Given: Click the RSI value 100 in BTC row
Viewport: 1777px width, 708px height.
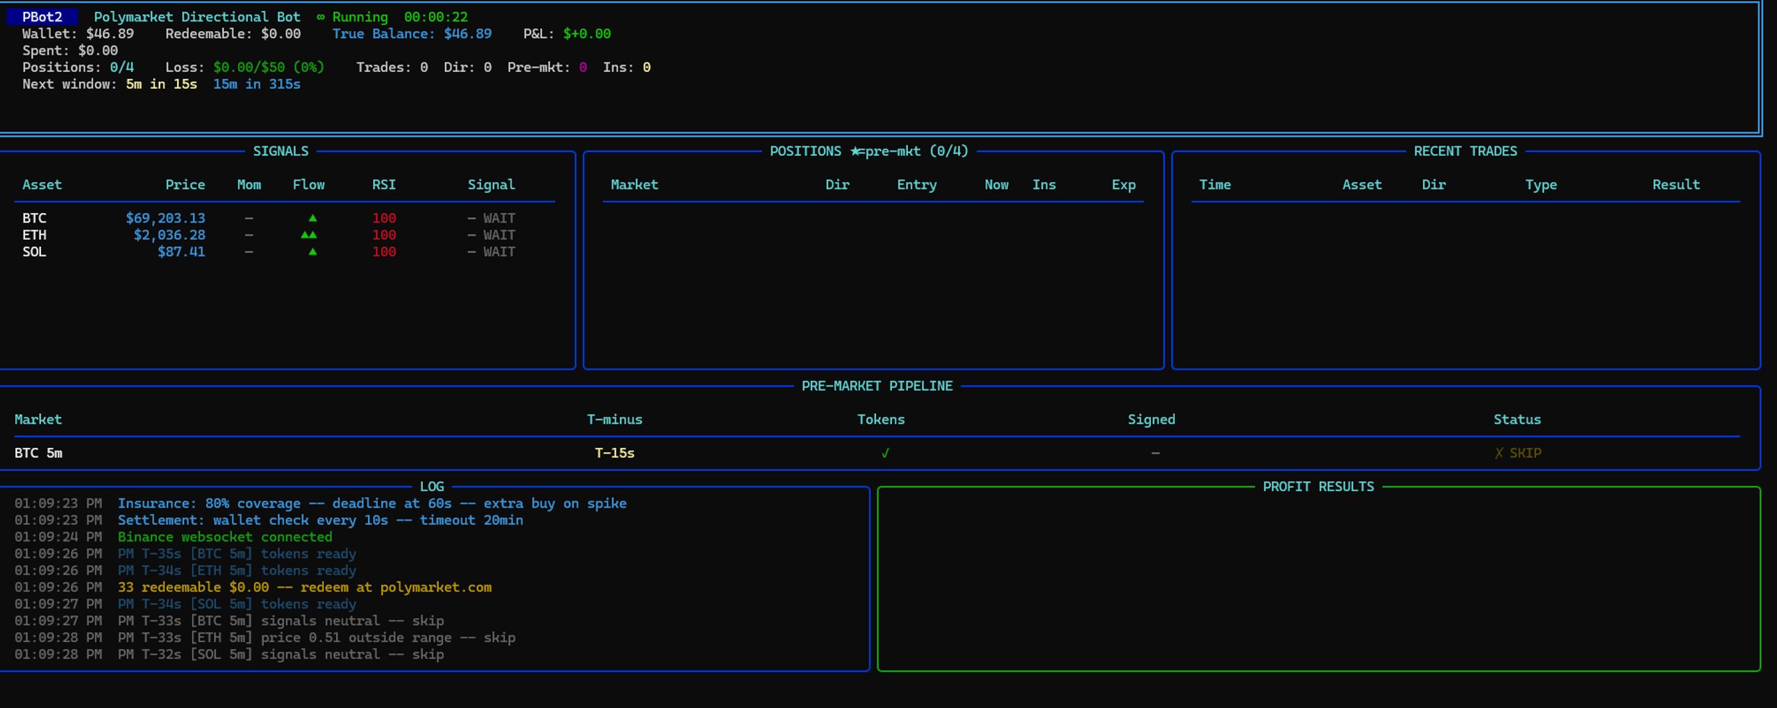Looking at the screenshot, I should [384, 218].
